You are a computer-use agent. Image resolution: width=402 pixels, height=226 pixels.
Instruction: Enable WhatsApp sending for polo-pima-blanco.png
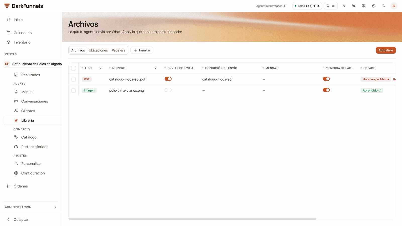tap(168, 90)
